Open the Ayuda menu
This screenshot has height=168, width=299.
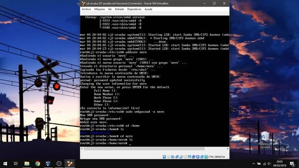148,9
